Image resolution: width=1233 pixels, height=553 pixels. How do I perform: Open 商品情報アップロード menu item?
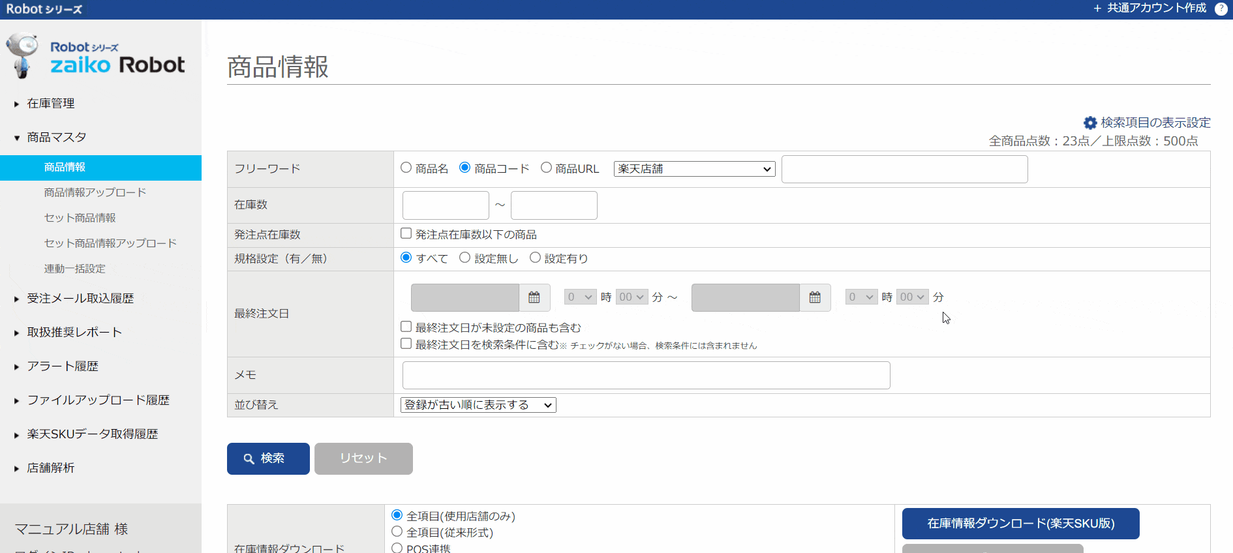tap(95, 192)
